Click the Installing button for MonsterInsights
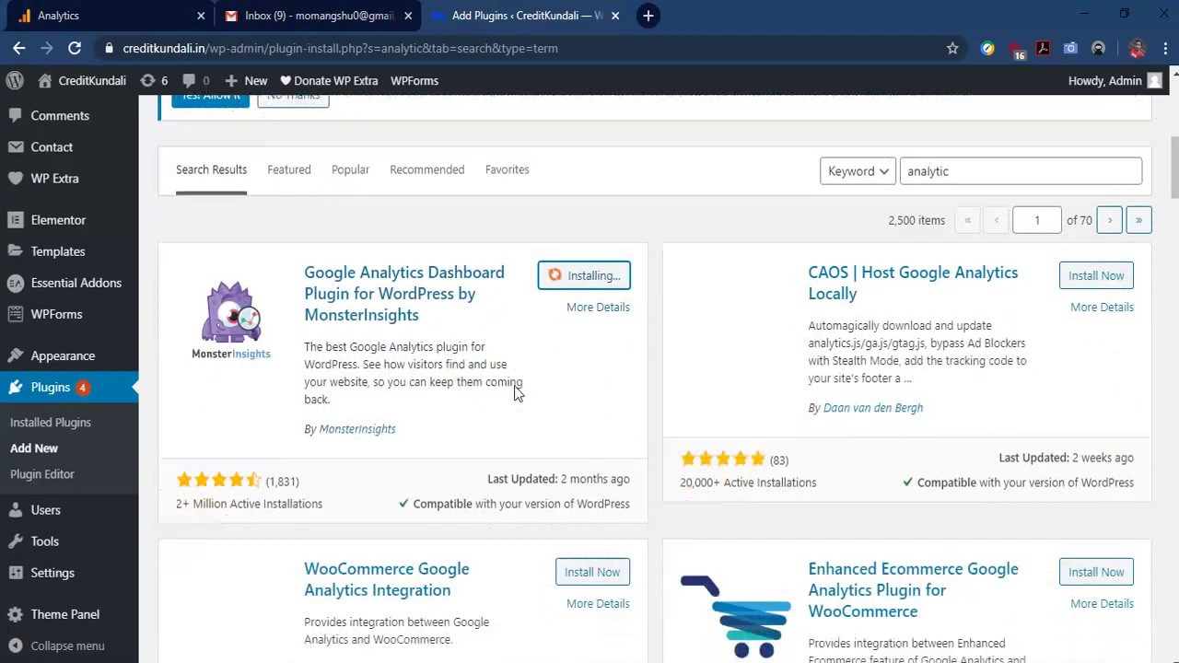The width and height of the screenshot is (1179, 663). pyautogui.click(x=584, y=275)
